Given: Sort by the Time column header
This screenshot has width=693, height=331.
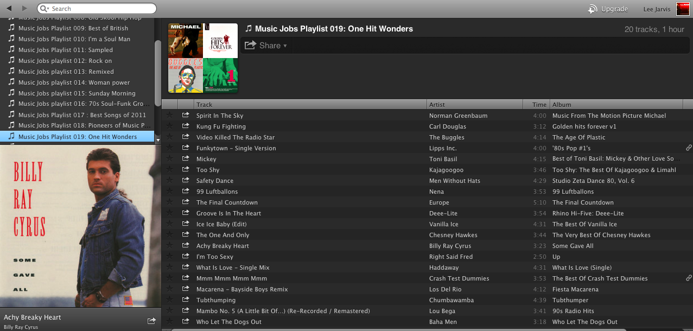Looking at the screenshot, I should 537,105.
